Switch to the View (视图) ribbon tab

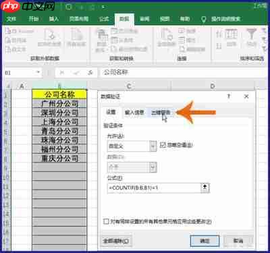tap(165, 19)
